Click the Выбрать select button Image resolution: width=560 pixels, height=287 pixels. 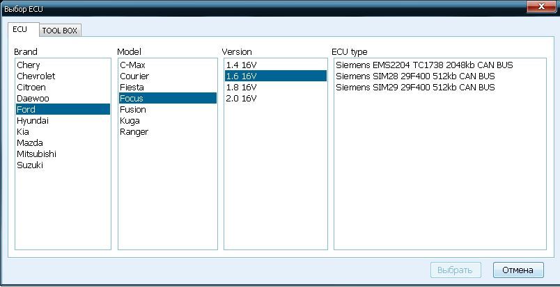(456, 270)
